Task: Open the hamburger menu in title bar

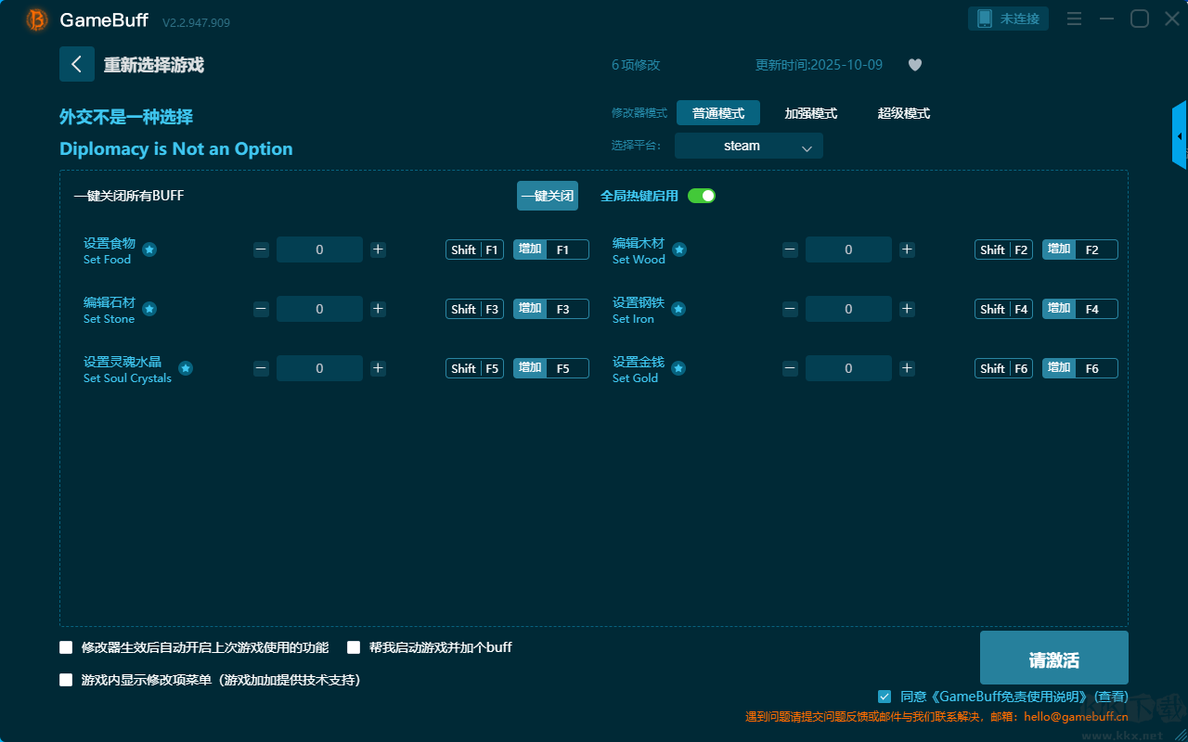Action: [x=1074, y=19]
